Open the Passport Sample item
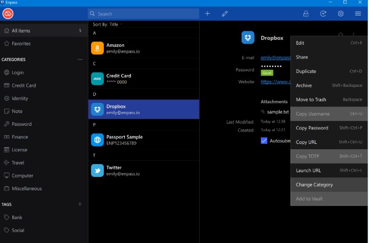369x243 pixels. 144,140
